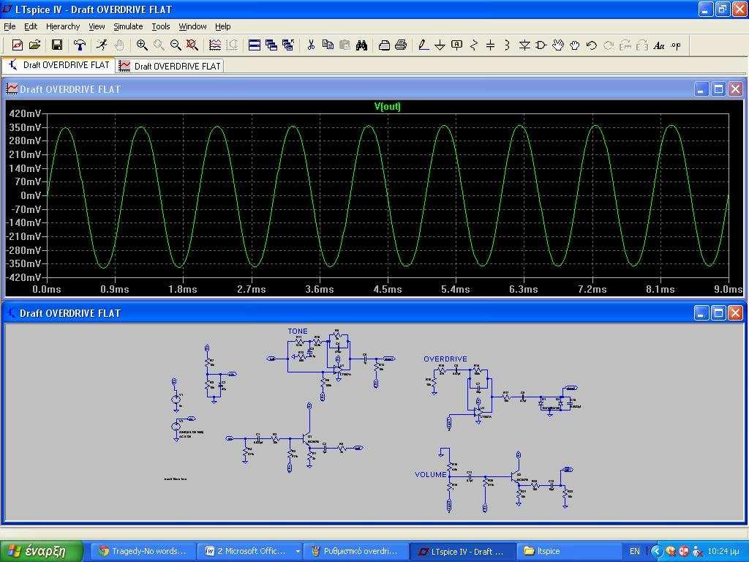The width and height of the screenshot is (749, 562).
Task: Click the Undo arrow icon
Action: pyautogui.click(x=591, y=45)
